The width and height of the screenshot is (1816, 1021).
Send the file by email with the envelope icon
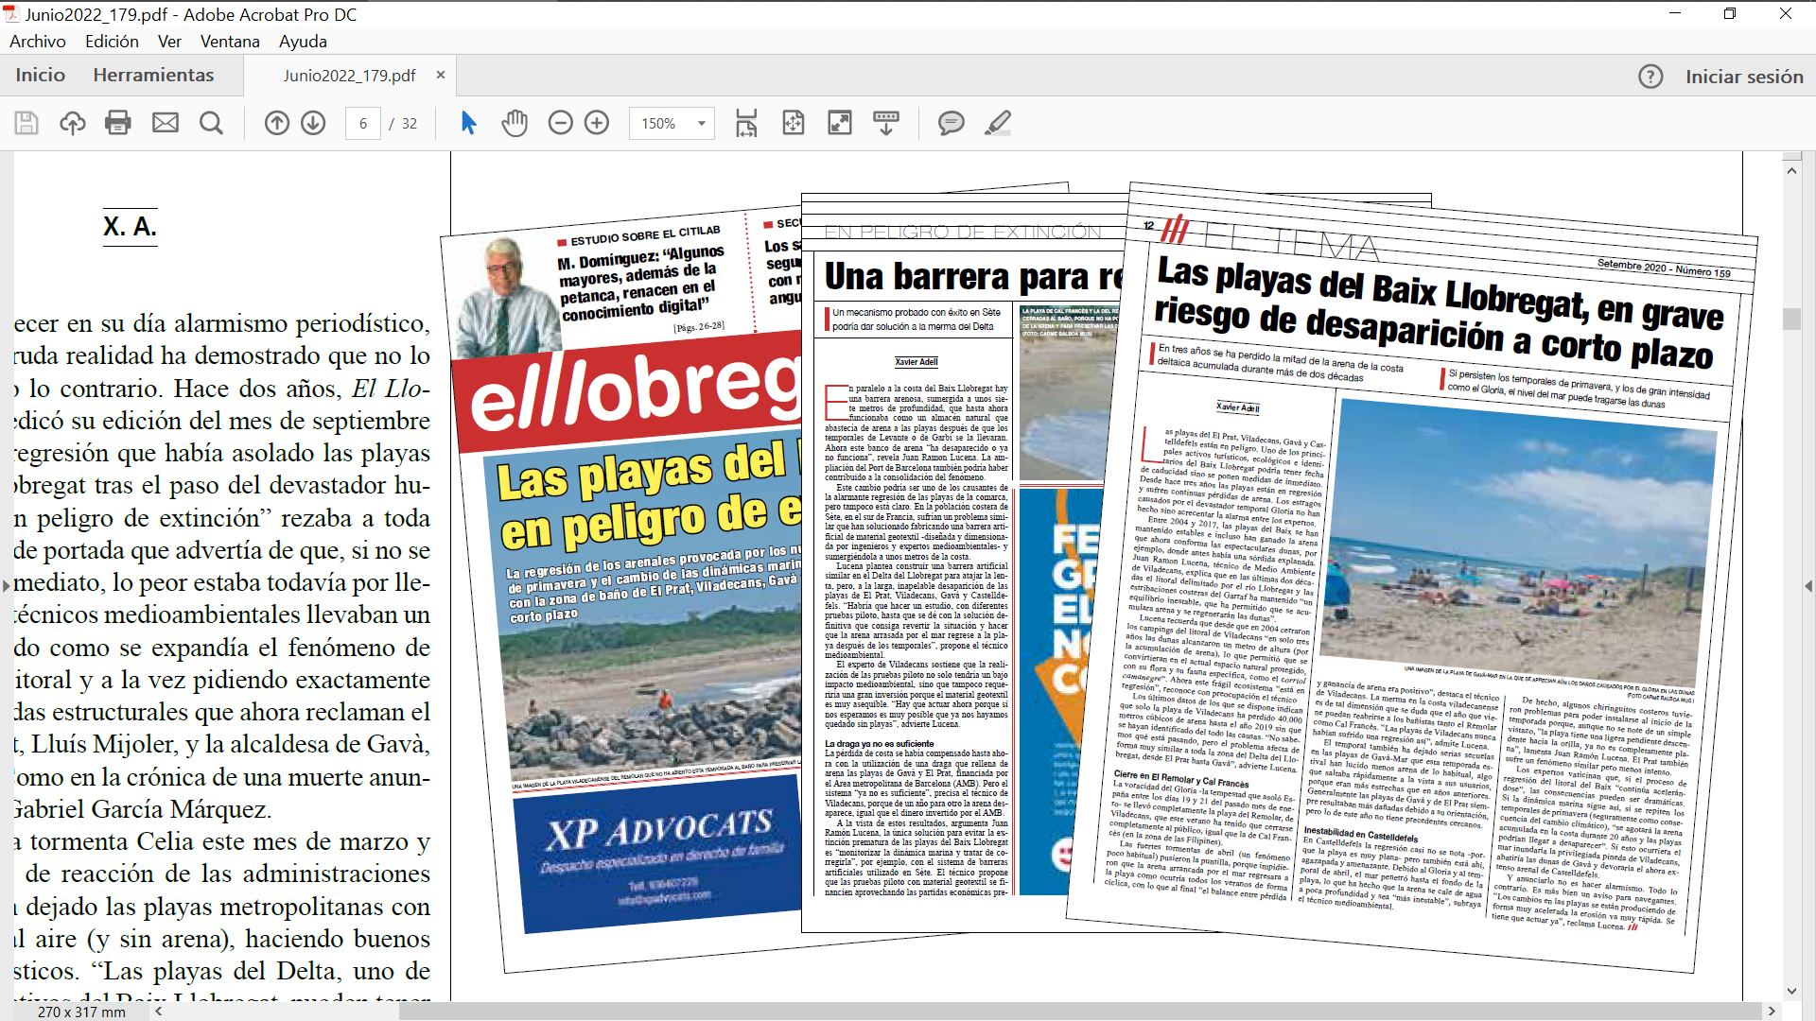tap(166, 123)
